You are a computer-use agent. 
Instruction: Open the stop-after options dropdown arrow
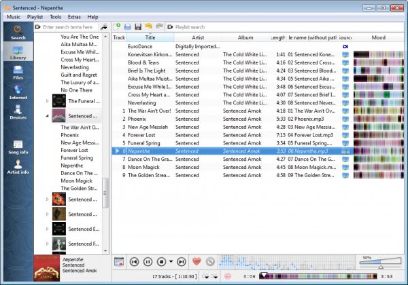[171, 262]
